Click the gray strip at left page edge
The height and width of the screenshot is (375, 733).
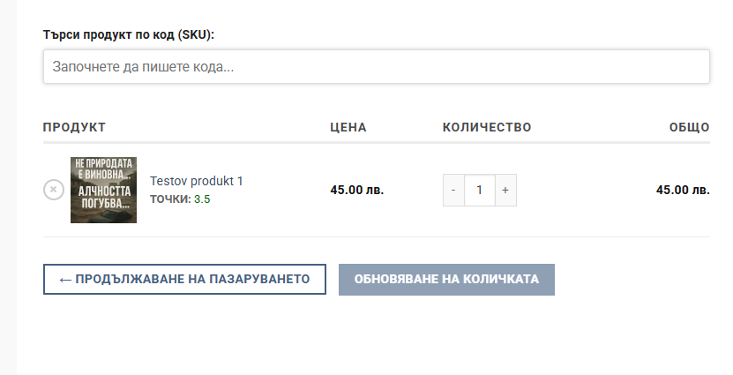point(8,187)
